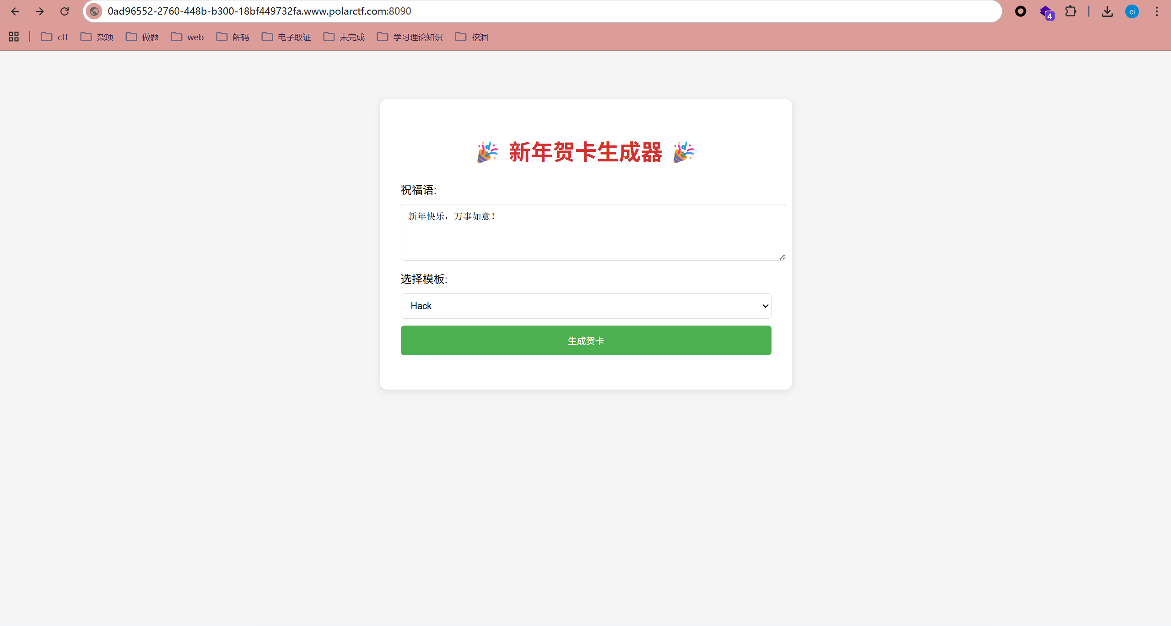The width and height of the screenshot is (1171, 626).
Task: Click the 生成贺卡 button
Action: tap(586, 341)
